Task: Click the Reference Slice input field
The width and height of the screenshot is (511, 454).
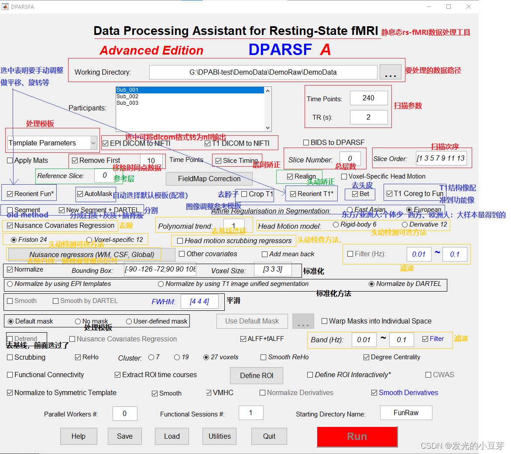Action: click(105, 175)
